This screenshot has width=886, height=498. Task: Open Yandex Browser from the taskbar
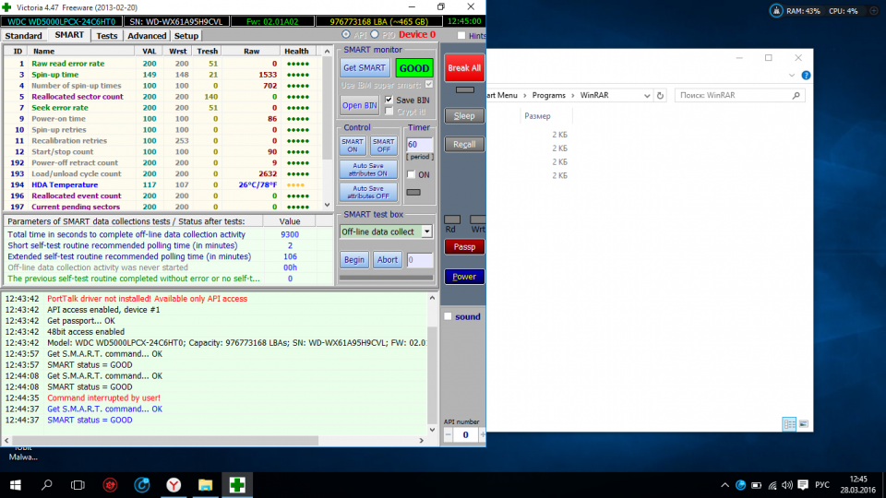pyautogui.click(x=174, y=484)
